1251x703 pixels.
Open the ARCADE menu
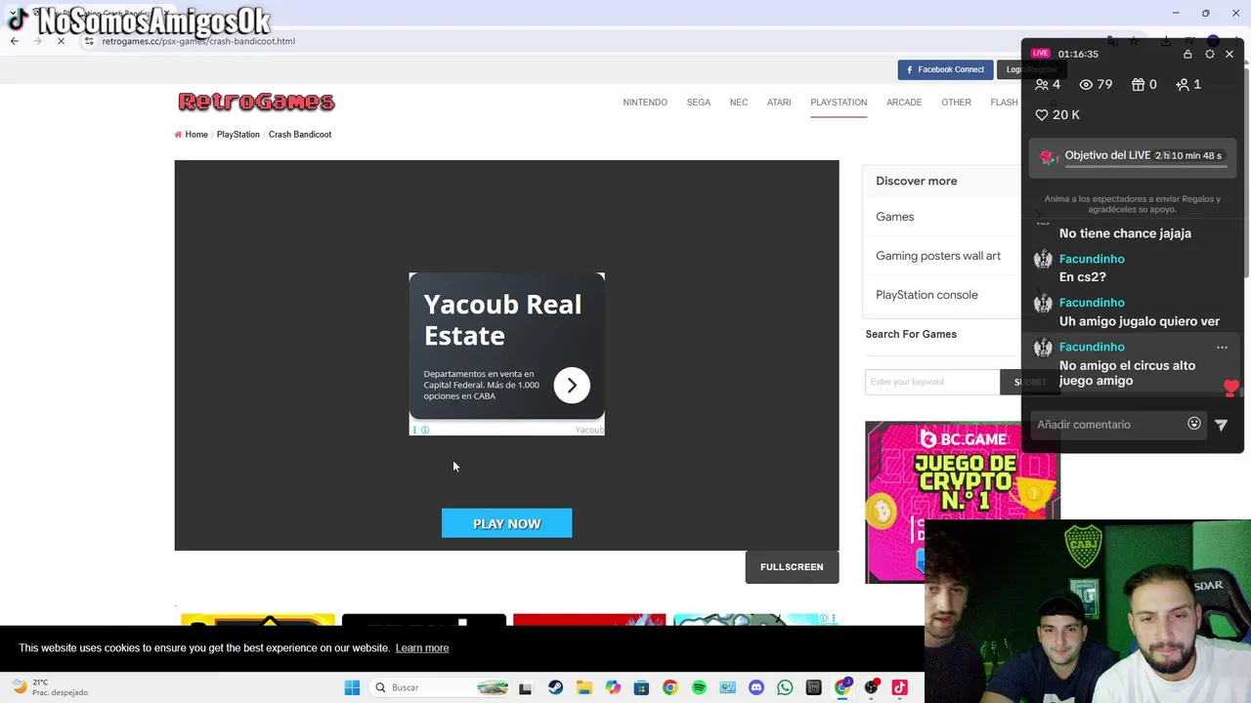coord(904,103)
